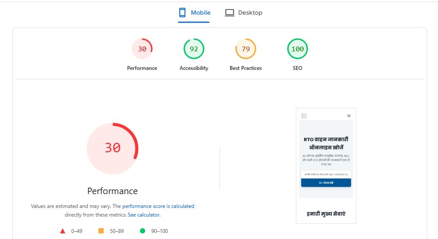Click the 'Best Practices' text label
The height and width of the screenshot is (239, 438).
[246, 68]
